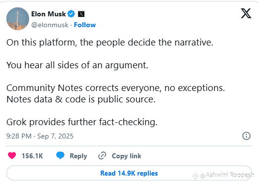Click the tweet's first line about narrative
258x184 pixels.
pos(110,43)
